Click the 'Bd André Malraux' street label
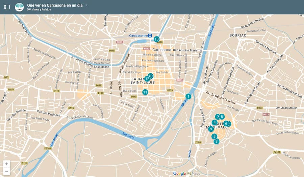 click(x=266, y=47)
